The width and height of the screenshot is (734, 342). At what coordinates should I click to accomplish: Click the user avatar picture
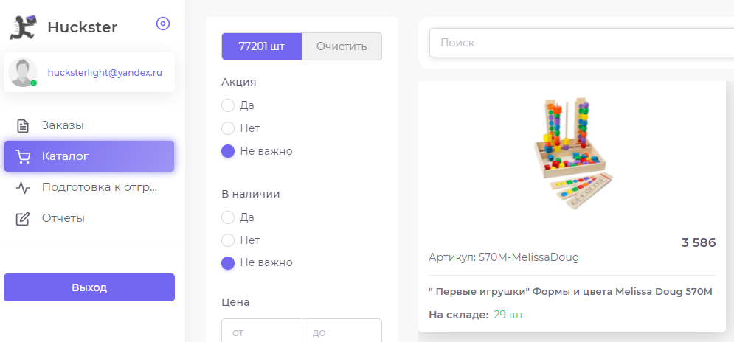pos(22,72)
